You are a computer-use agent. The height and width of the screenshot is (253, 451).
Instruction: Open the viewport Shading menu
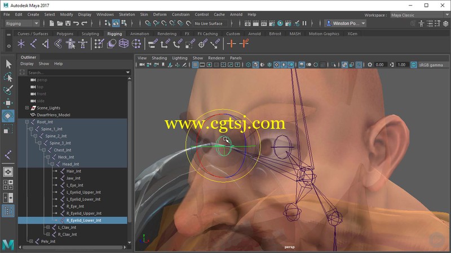pyautogui.click(x=159, y=58)
